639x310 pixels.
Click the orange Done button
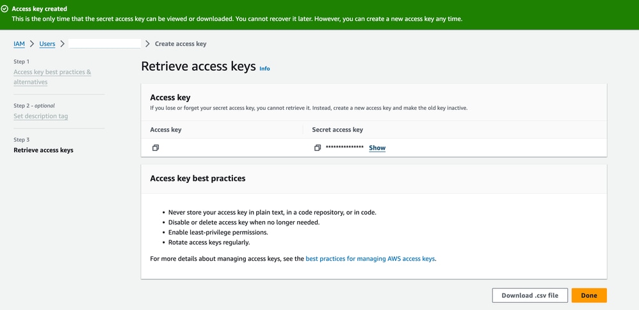coord(589,295)
